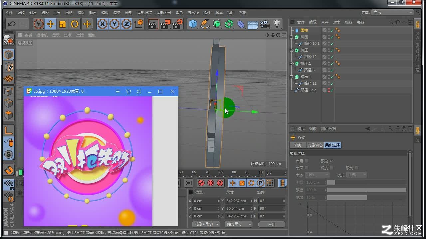
Task: Click the Subdivision Surface generator icon
Action: (x=217, y=24)
